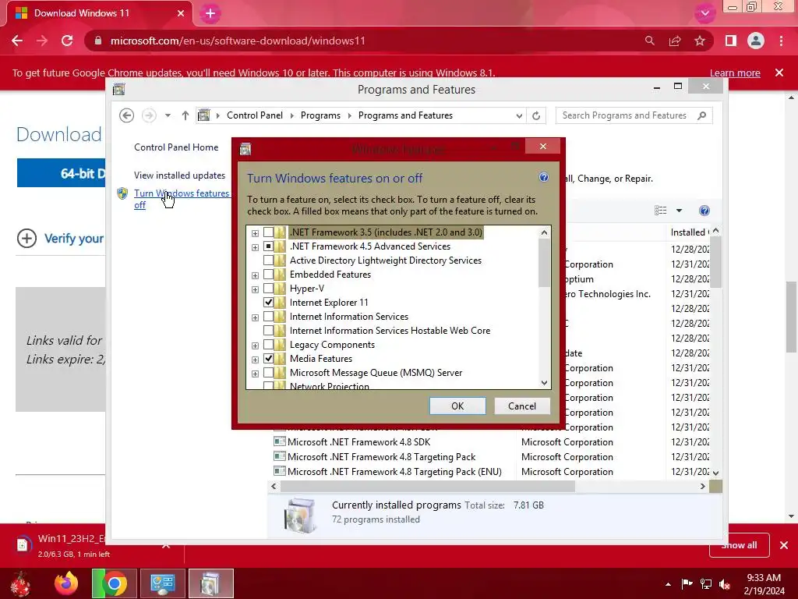Open recent locations dropdown arrow
Viewport: 798px width, 599px height.
168,115
